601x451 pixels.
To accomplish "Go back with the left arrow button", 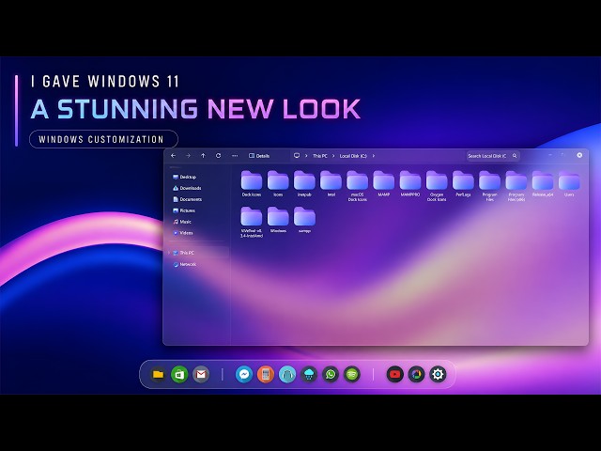I will tap(173, 156).
